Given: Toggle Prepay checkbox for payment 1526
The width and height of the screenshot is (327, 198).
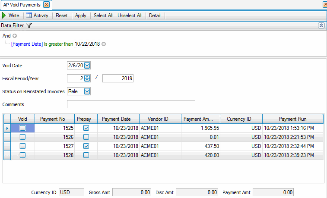Looking at the screenshot, I should tap(86, 137).
